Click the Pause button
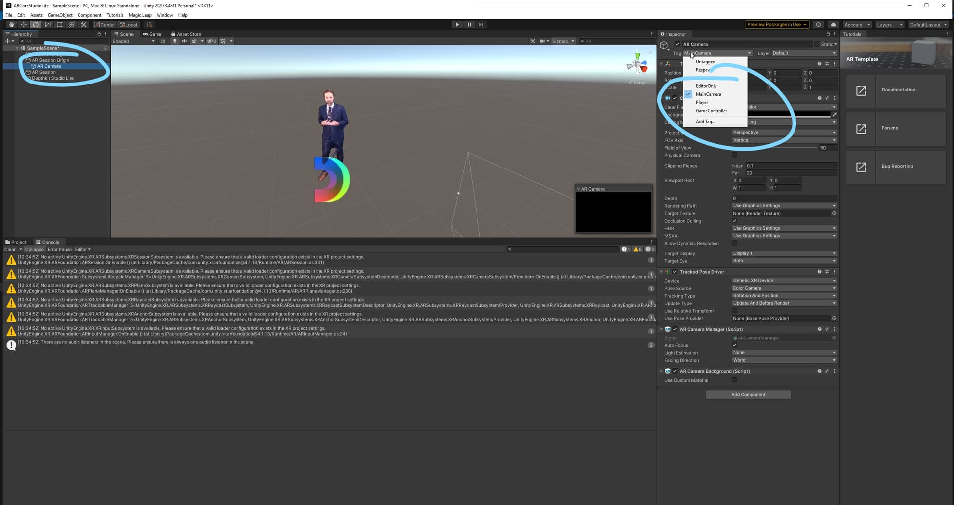The image size is (954, 505). click(x=469, y=25)
